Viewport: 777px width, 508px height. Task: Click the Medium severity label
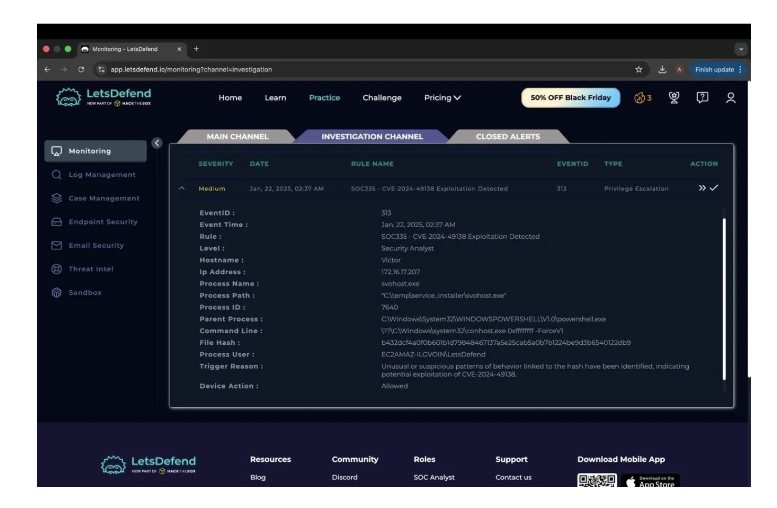coord(212,188)
